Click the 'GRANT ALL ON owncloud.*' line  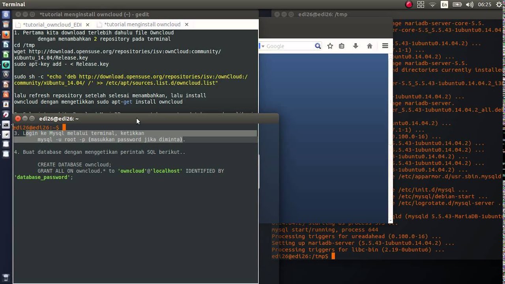pyautogui.click(x=131, y=171)
